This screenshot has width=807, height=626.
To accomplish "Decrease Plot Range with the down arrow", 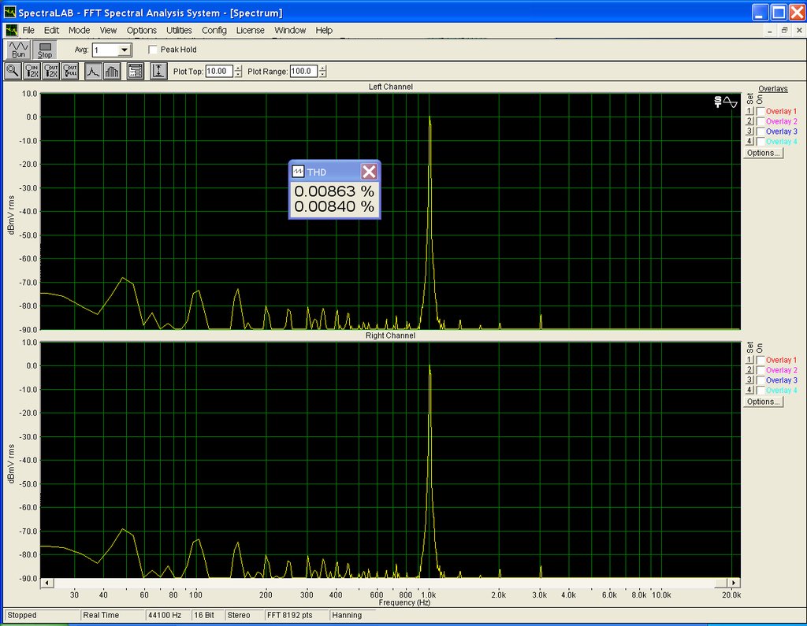I will click(x=322, y=74).
